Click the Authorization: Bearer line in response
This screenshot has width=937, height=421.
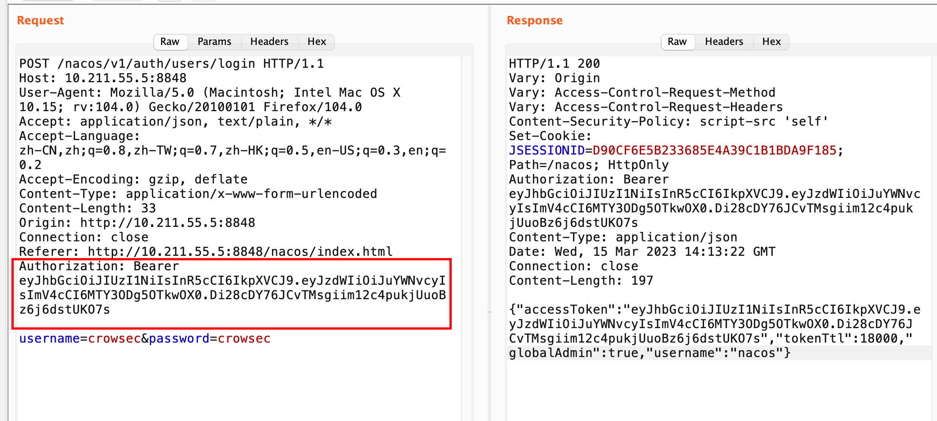coord(589,179)
